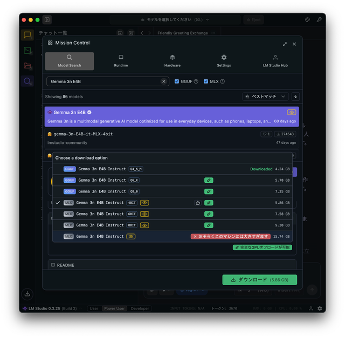Open the Chat view in the sidebar

27,35
